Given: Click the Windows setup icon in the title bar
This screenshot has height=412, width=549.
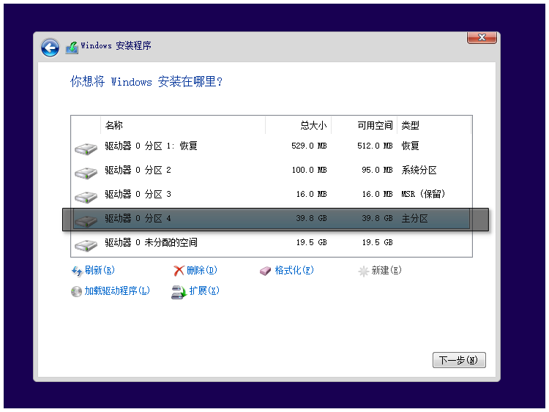Looking at the screenshot, I should [72, 48].
